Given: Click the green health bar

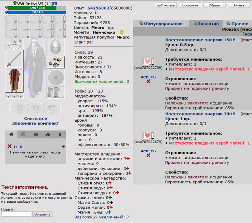Looking at the screenshot, I should click(x=32, y=7).
